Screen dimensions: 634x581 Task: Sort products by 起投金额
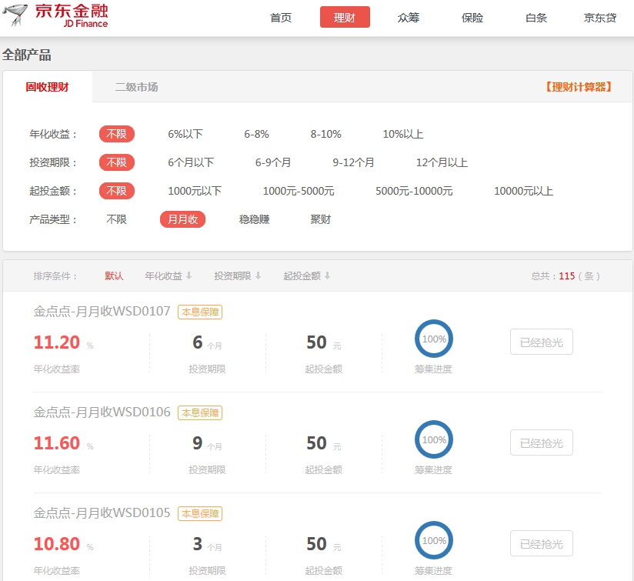click(306, 276)
